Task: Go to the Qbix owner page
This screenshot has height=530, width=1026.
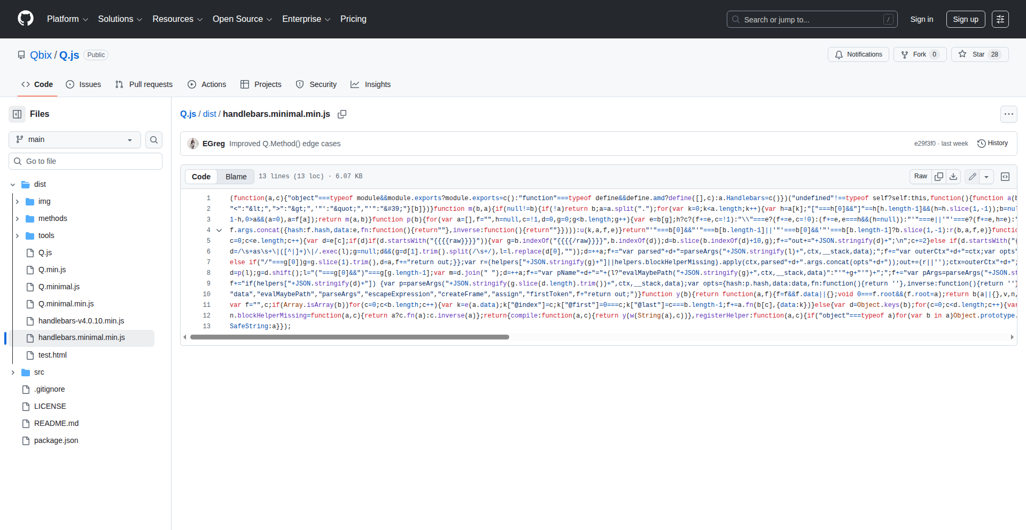Action: point(41,55)
